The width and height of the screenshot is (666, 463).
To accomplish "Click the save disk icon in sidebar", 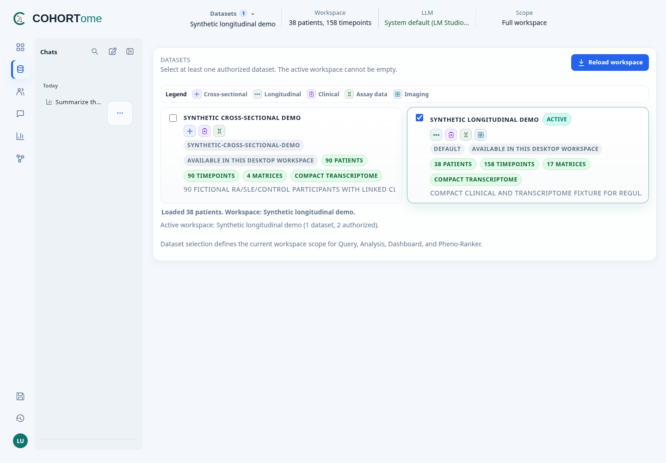I will pos(20,396).
